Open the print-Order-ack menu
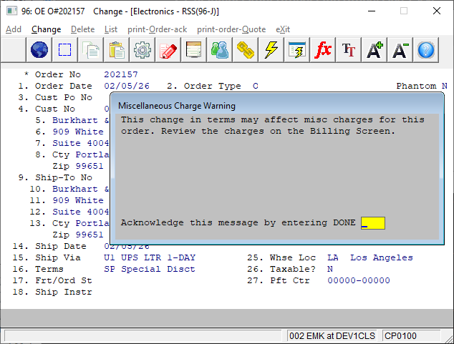The image size is (454, 344). point(158,29)
